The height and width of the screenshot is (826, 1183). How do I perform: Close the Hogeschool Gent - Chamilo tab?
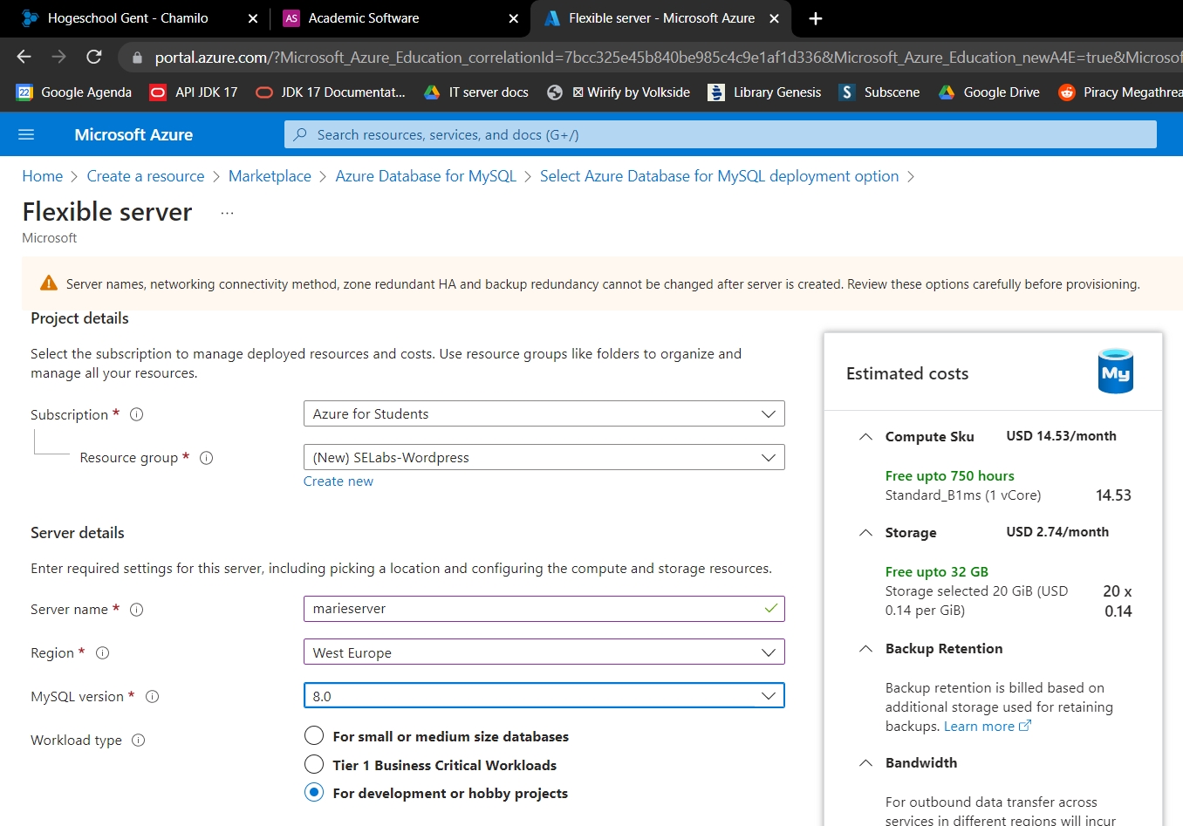(x=253, y=18)
